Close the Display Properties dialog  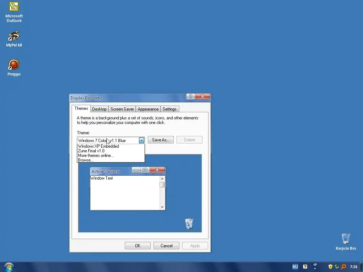tap(202, 96)
